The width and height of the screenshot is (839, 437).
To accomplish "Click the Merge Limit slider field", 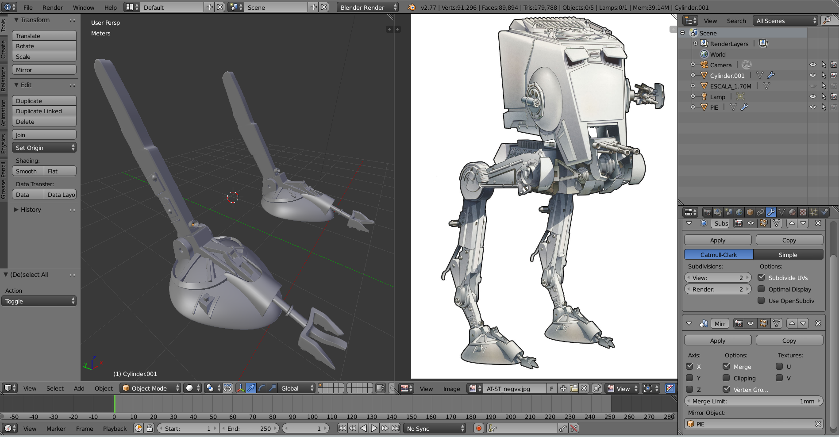I will coord(753,401).
